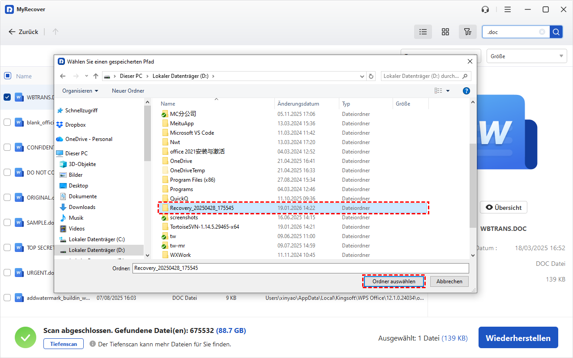Expand the Organisieren dropdown menu

(x=80, y=91)
